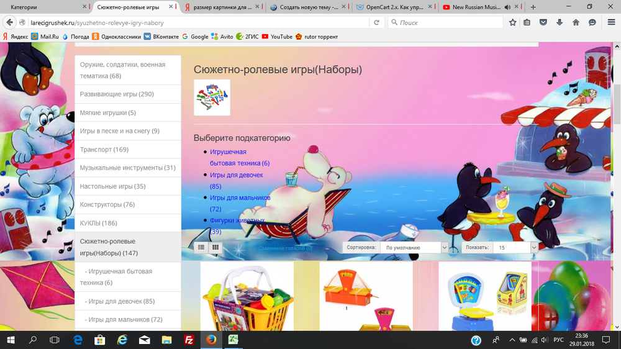Viewport: 621px width, 349px height.
Task: Open Развивающие игры (290) category
Action: pos(128,94)
